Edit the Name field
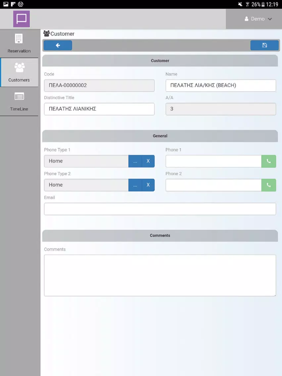This screenshot has width=282, height=376. (x=221, y=85)
